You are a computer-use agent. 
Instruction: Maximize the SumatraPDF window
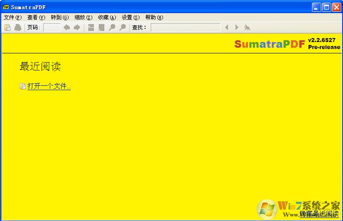[326, 7]
